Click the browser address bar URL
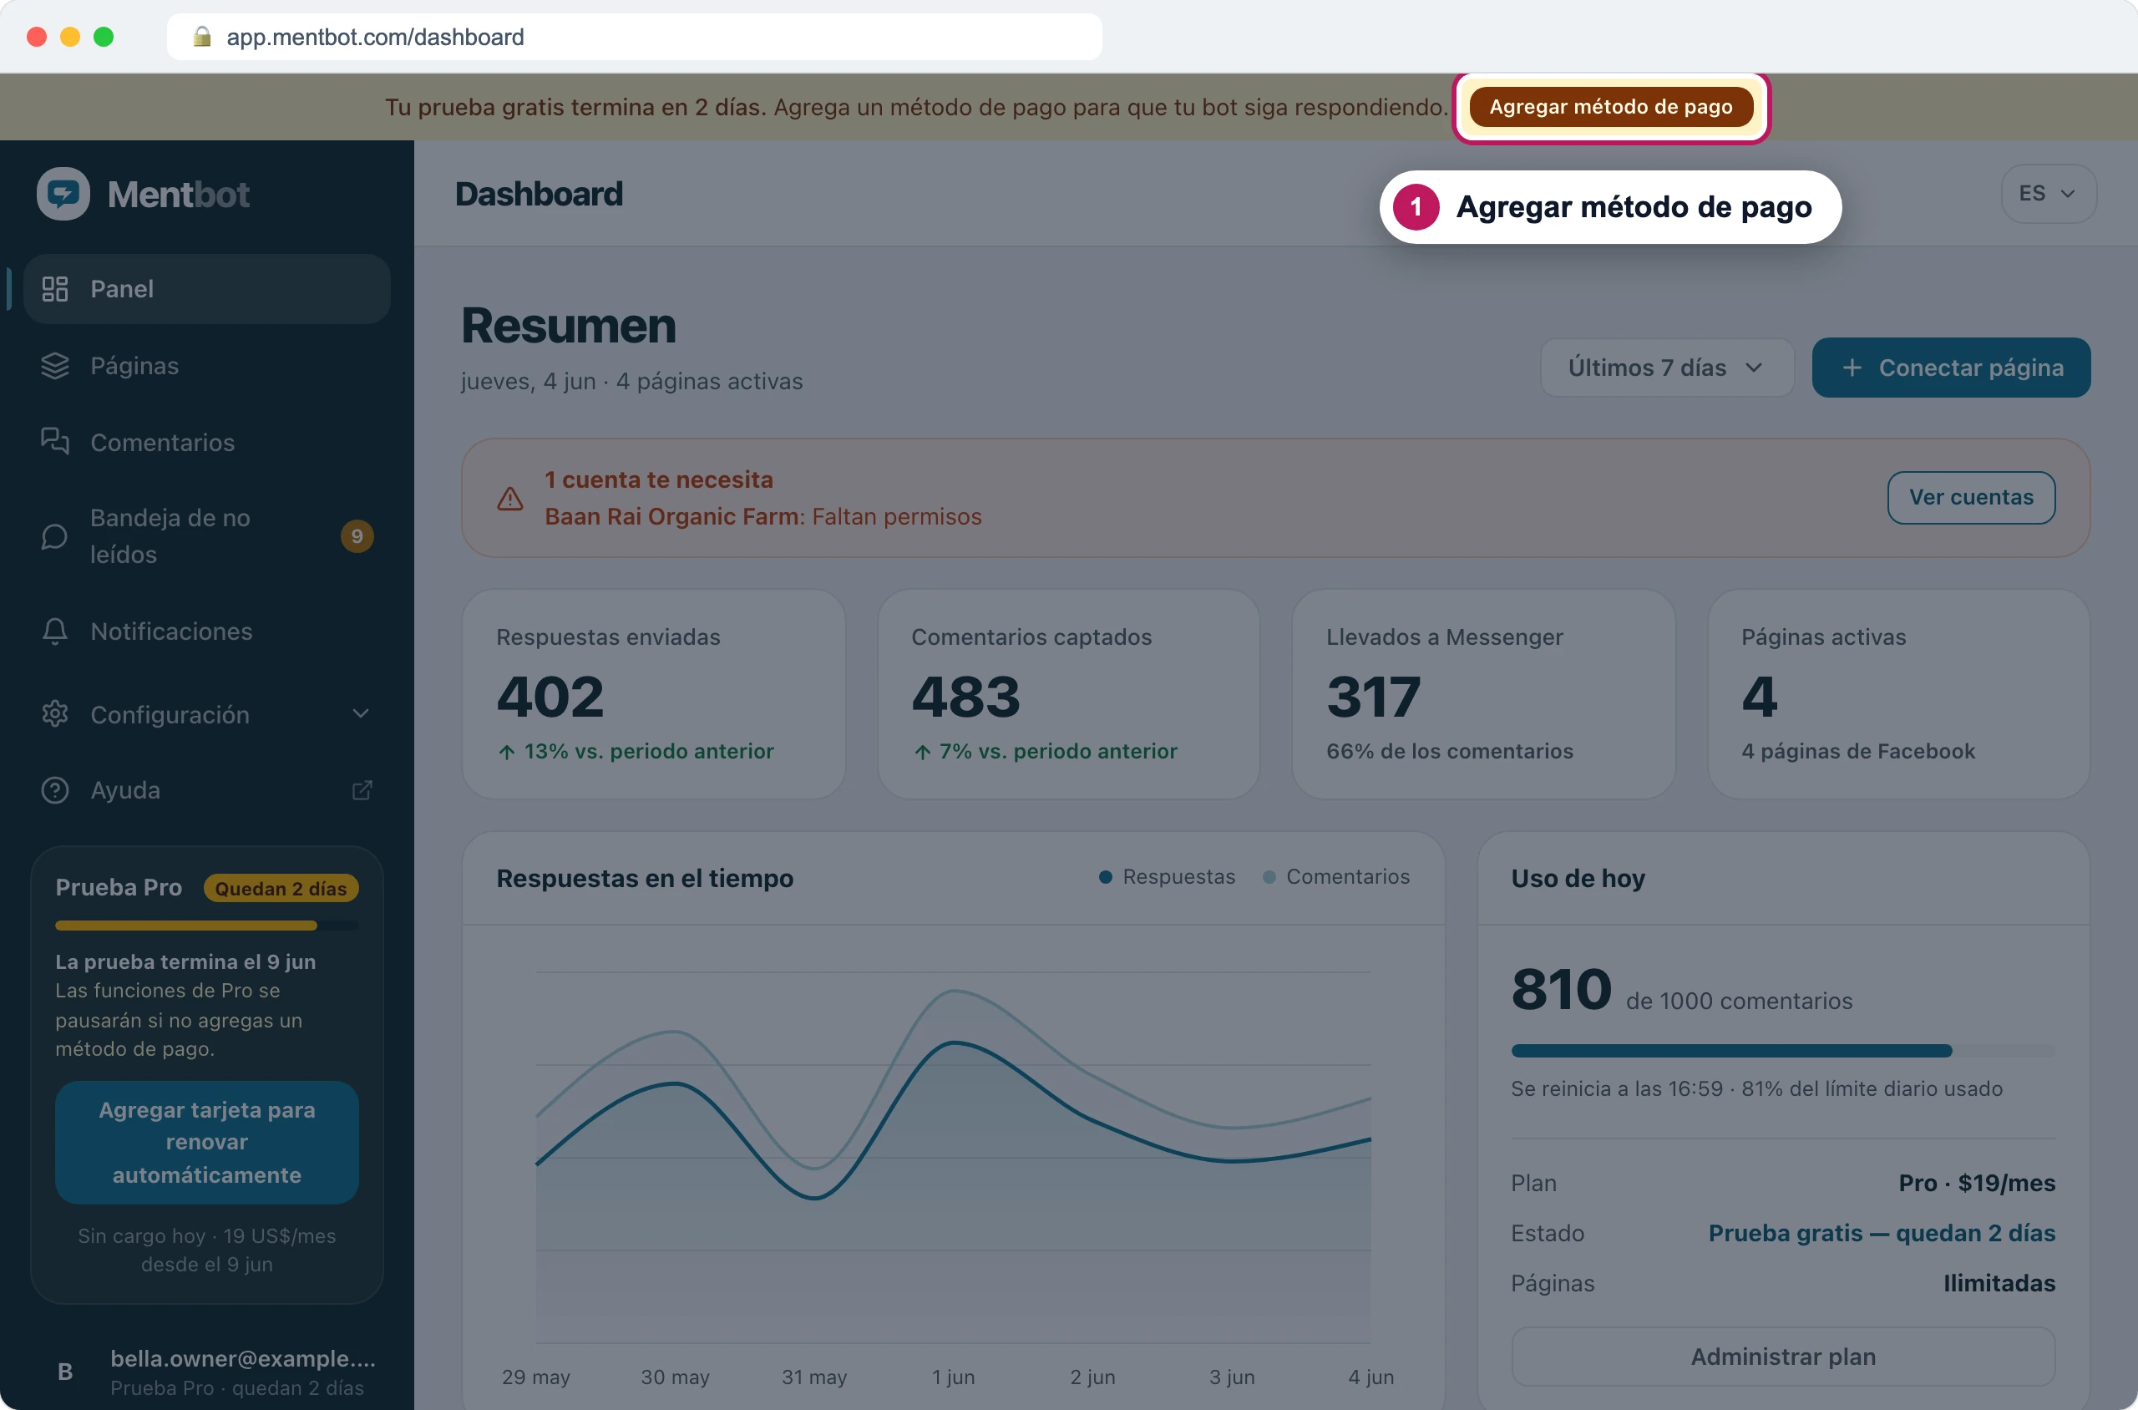Image resolution: width=2138 pixels, height=1410 pixels. click(x=375, y=37)
